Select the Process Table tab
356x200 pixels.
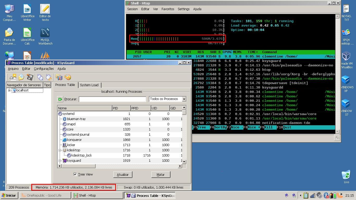65,85
